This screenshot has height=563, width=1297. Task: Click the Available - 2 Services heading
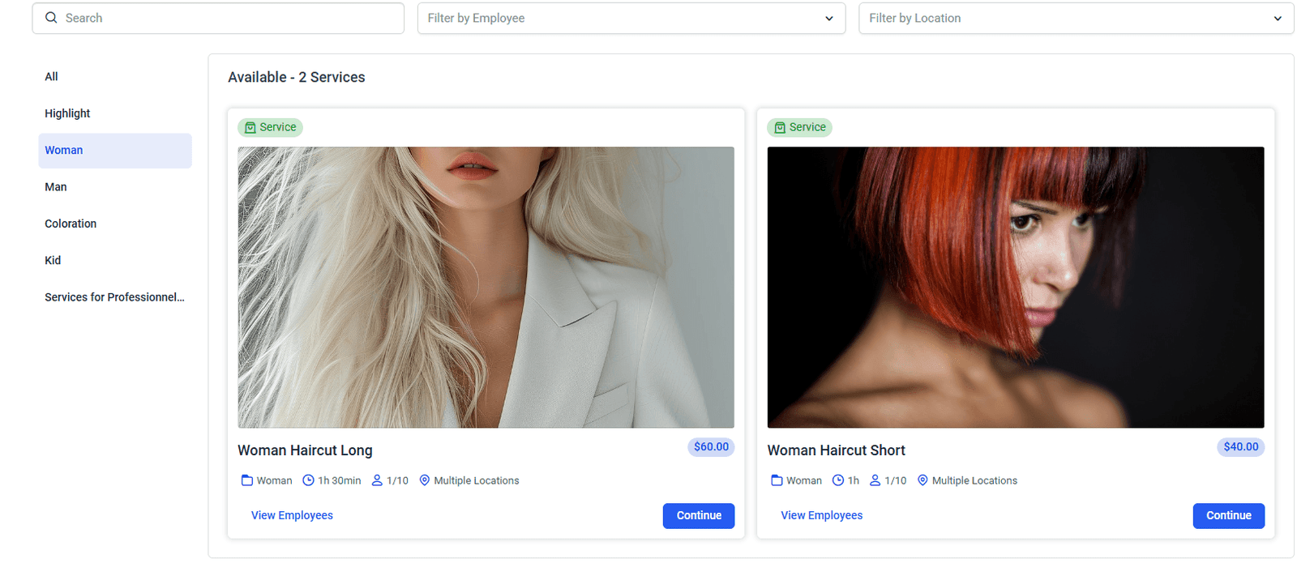click(x=297, y=77)
